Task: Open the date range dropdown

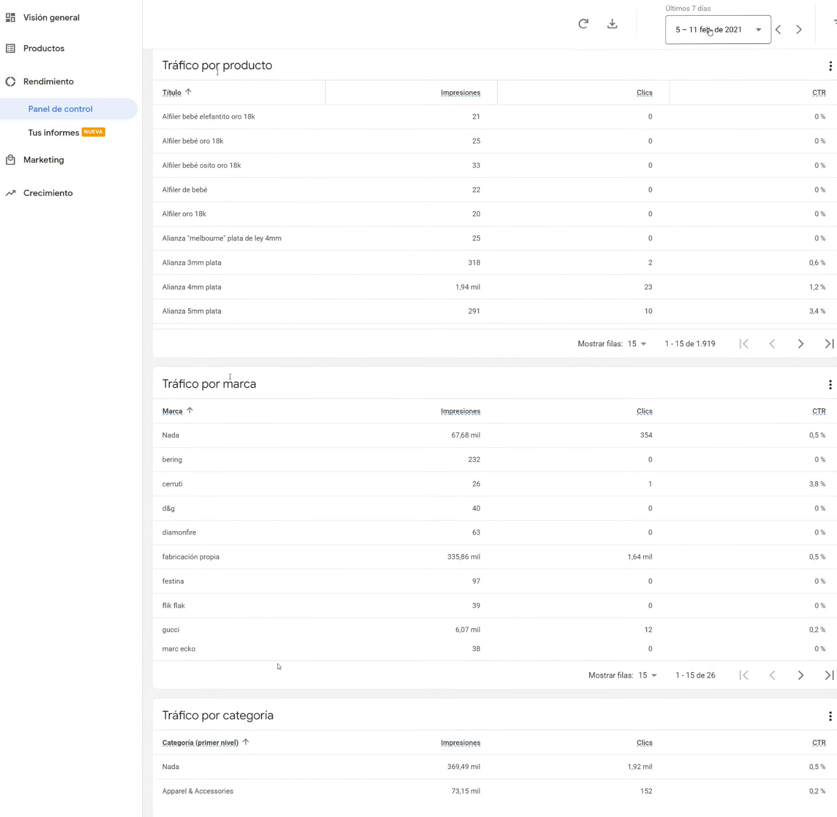Action: [x=717, y=30]
